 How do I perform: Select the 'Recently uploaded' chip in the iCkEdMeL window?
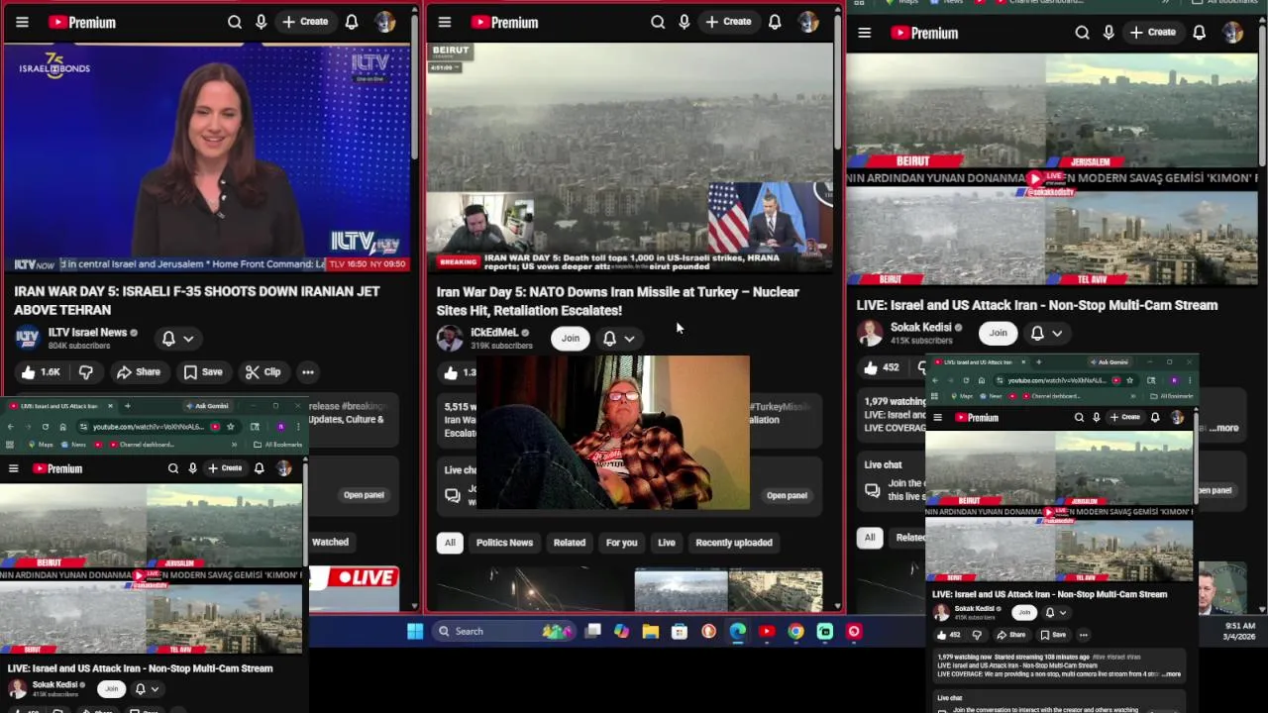point(734,543)
